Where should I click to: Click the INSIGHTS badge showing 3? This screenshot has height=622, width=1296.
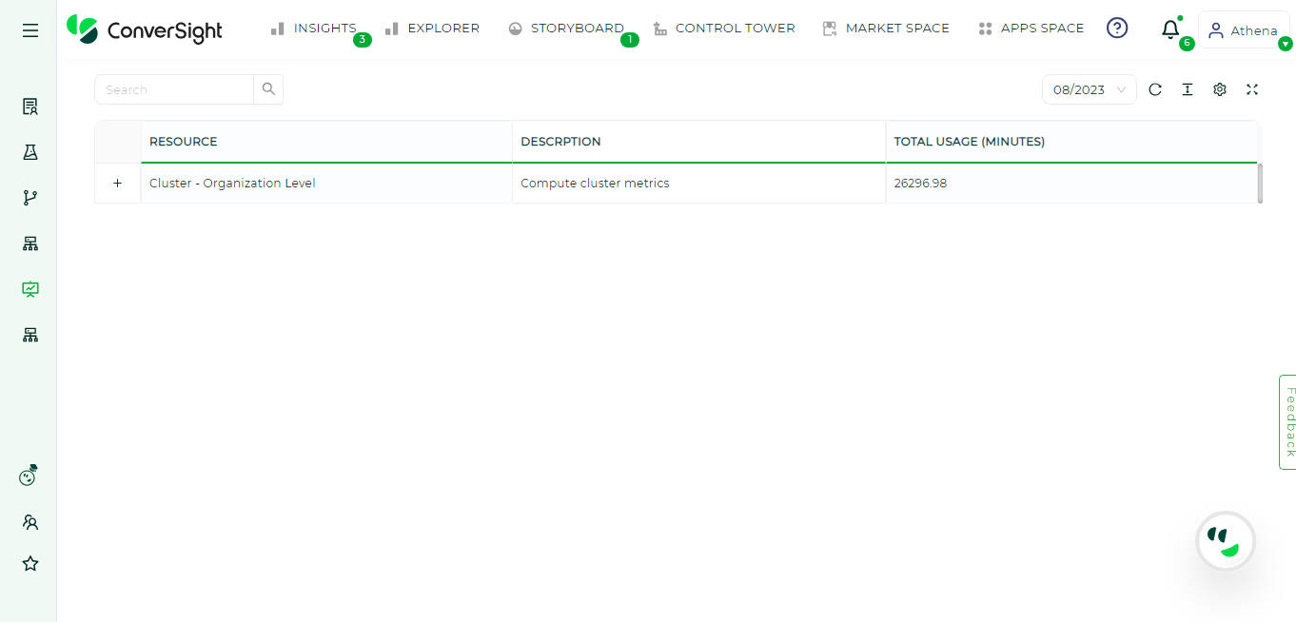pyautogui.click(x=363, y=40)
